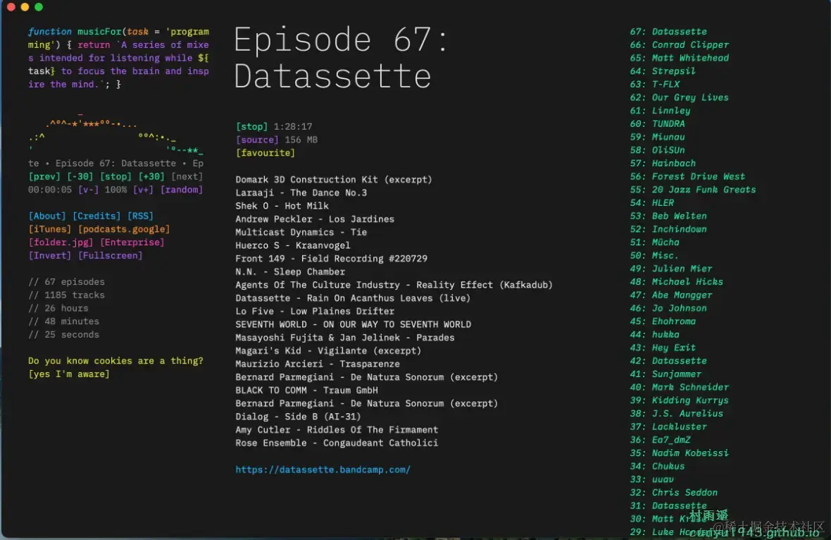The image size is (831, 540).
Task: Select episode 60: TUNDRA
Action: pos(657,123)
